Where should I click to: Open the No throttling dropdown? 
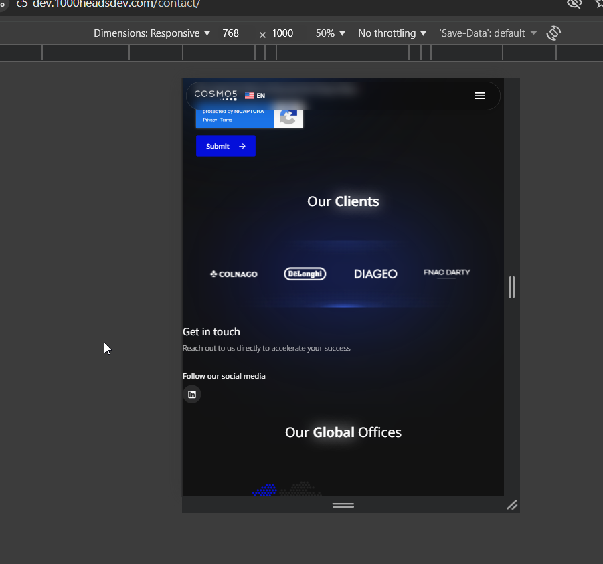[392, 33]
